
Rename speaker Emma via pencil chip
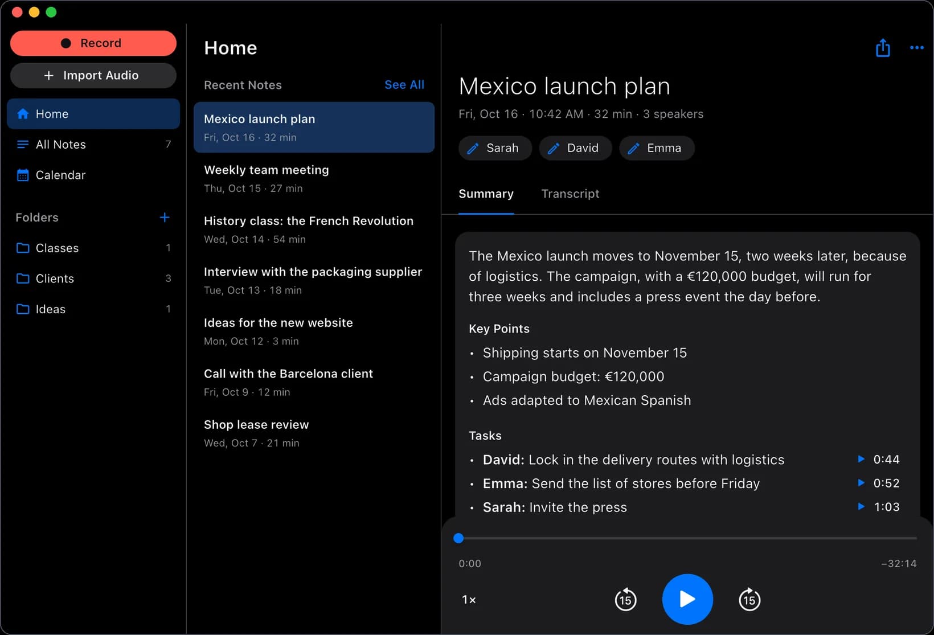pyautogui.click(x=656, y=148)
